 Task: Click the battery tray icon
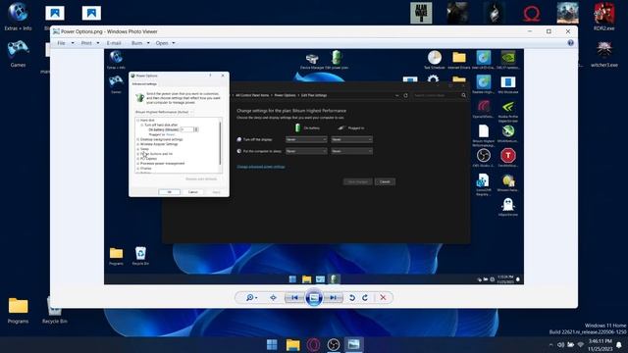pos(571,345)
